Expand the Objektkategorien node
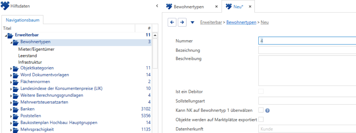This screenshot has width=356, height=133. (x=11, y=68)
